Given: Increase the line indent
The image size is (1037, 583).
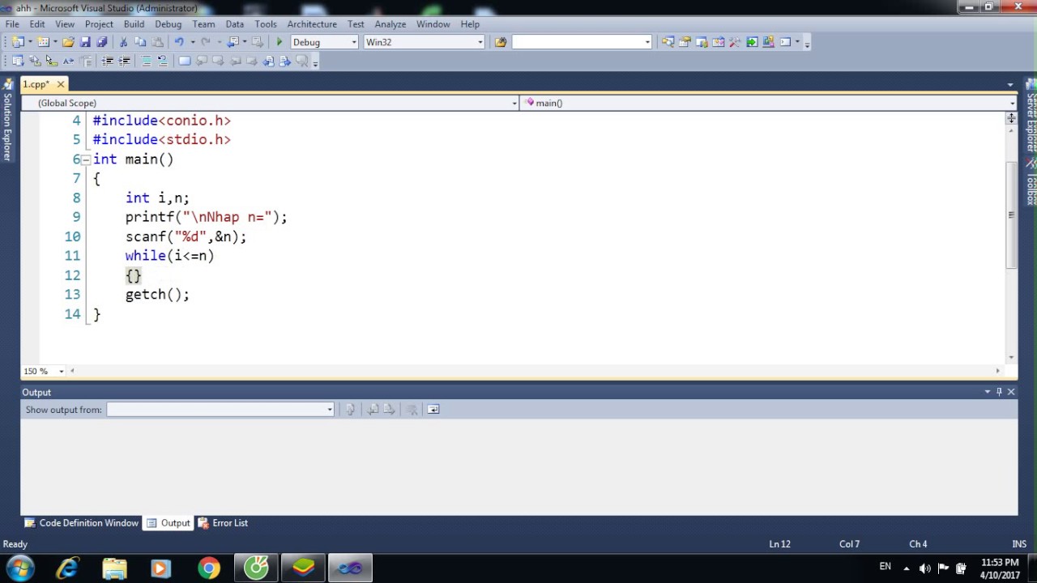Looking at the screenshot, I should [124, 61].
